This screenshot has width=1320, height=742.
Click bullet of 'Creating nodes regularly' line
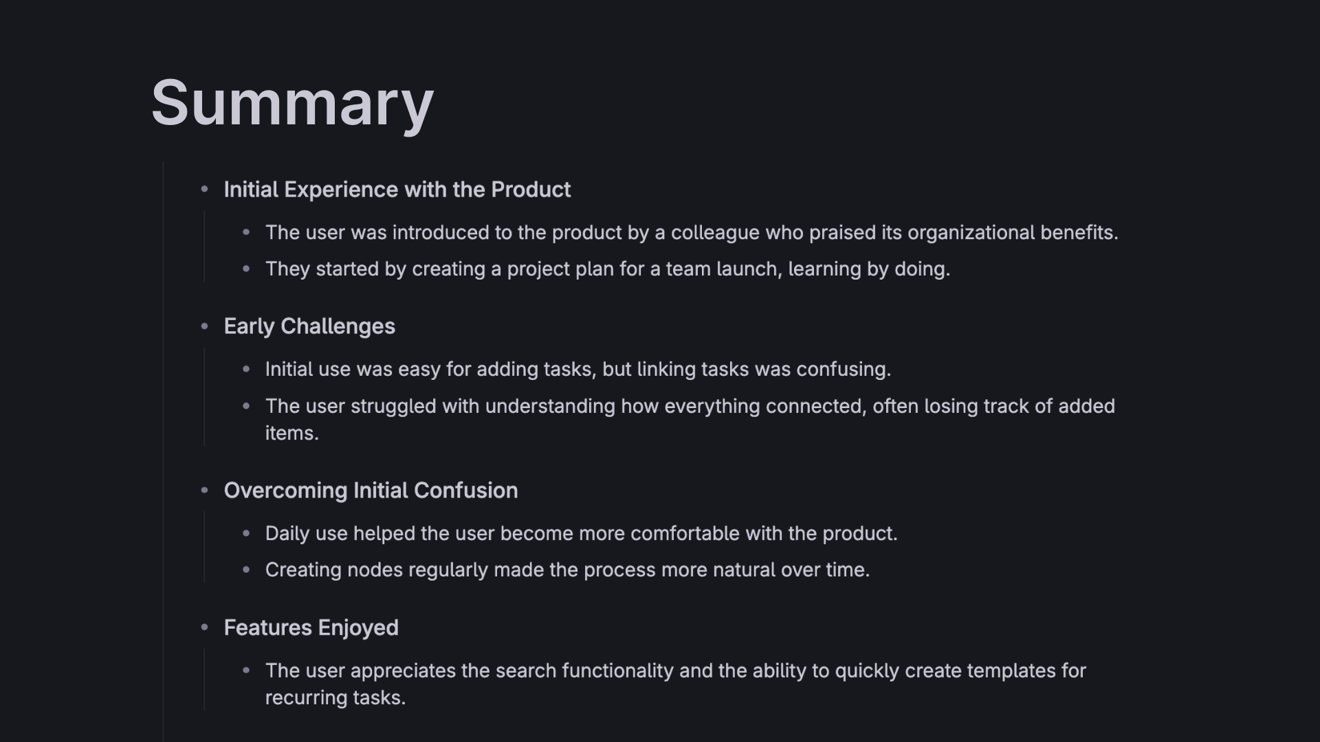tap(246, 570)
